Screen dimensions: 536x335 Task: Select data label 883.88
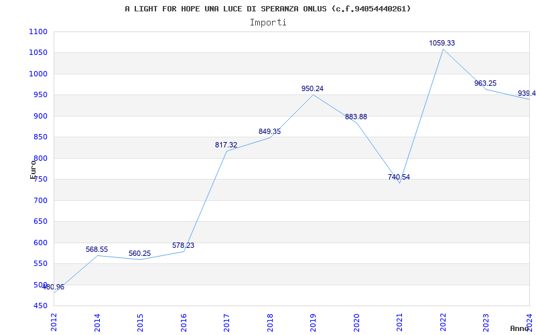click(356, 117)
